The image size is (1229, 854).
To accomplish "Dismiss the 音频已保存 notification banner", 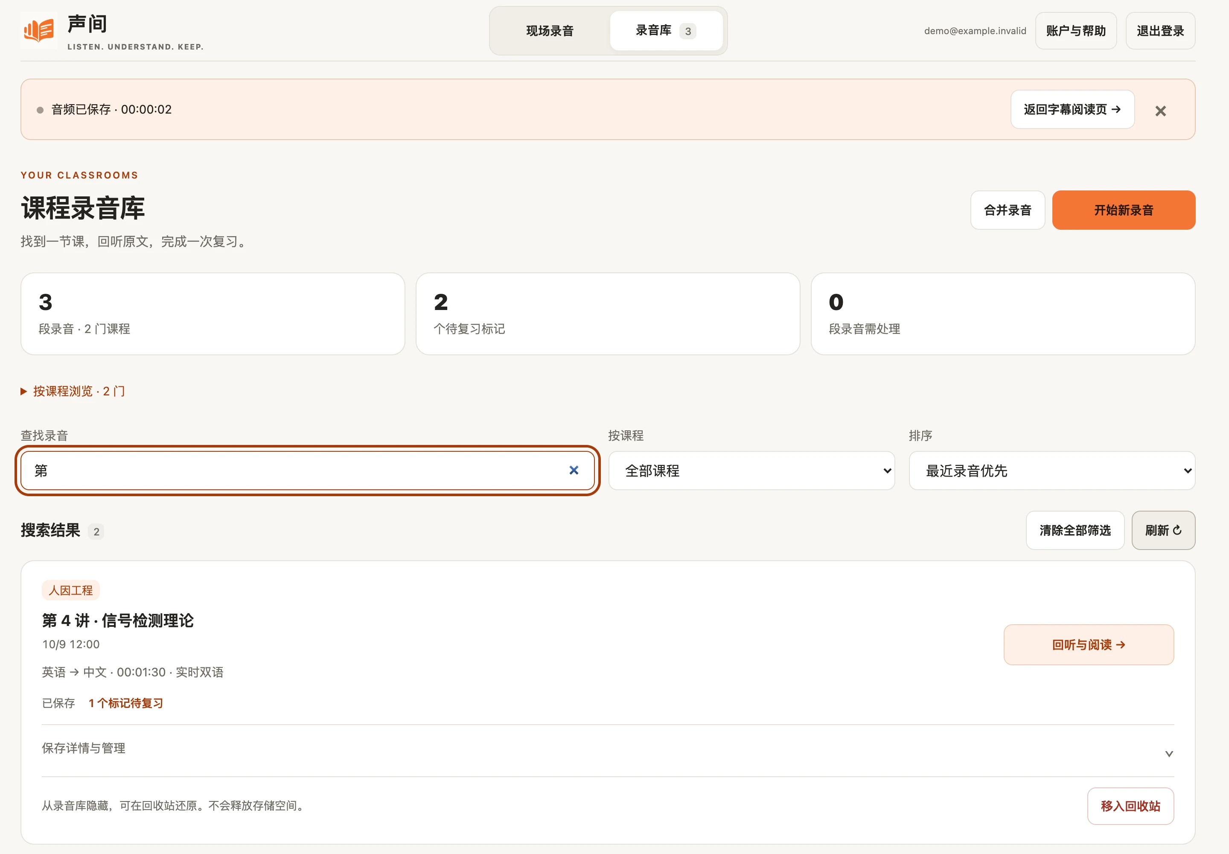I will pyautogui.click(x=1160, y=111).
